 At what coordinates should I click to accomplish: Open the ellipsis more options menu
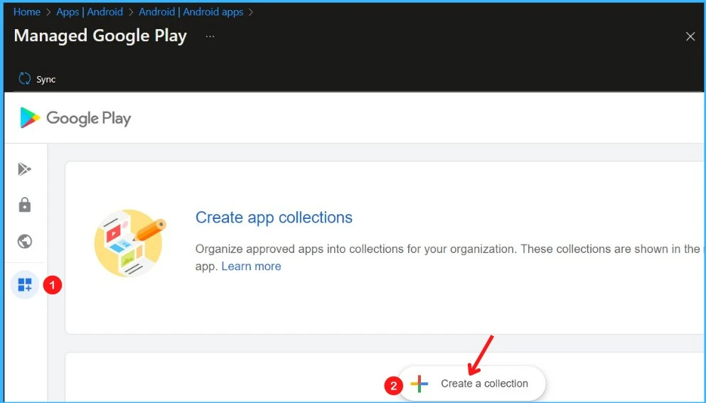(210, 36)
